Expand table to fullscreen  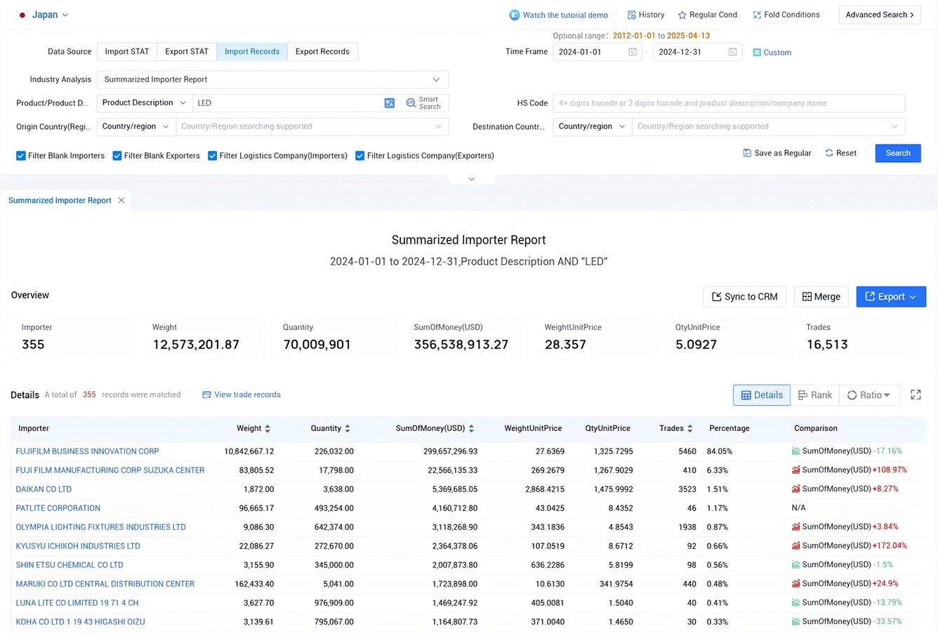[x=916, y=395]
